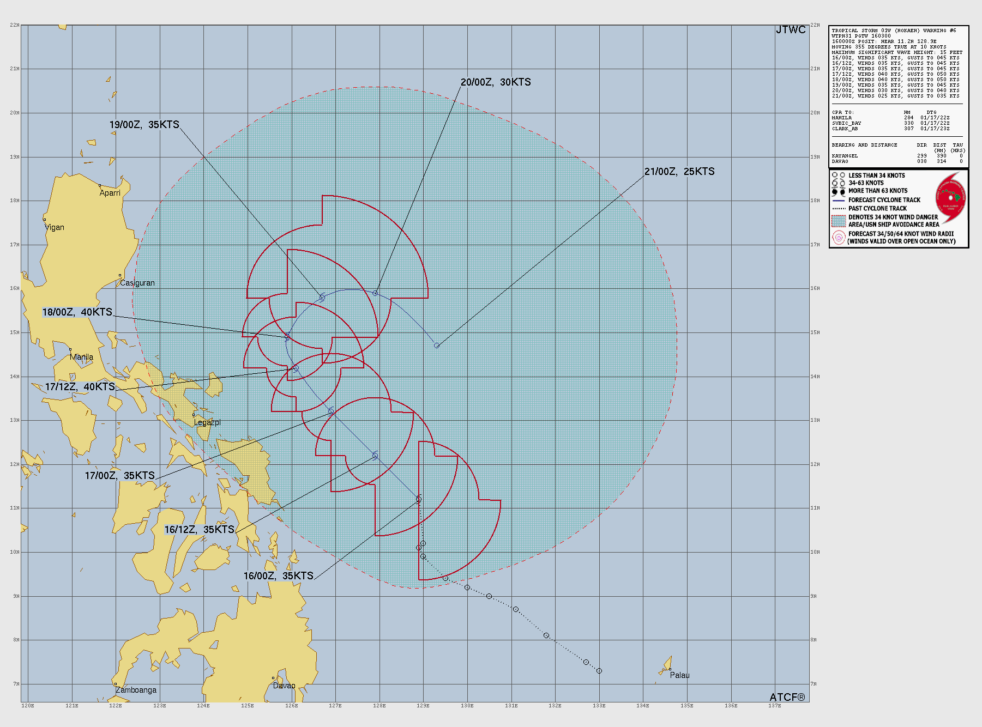Click the JTWC hurricane logo in the legend
This screenshot has height=727, width=982.
(950, 198)
